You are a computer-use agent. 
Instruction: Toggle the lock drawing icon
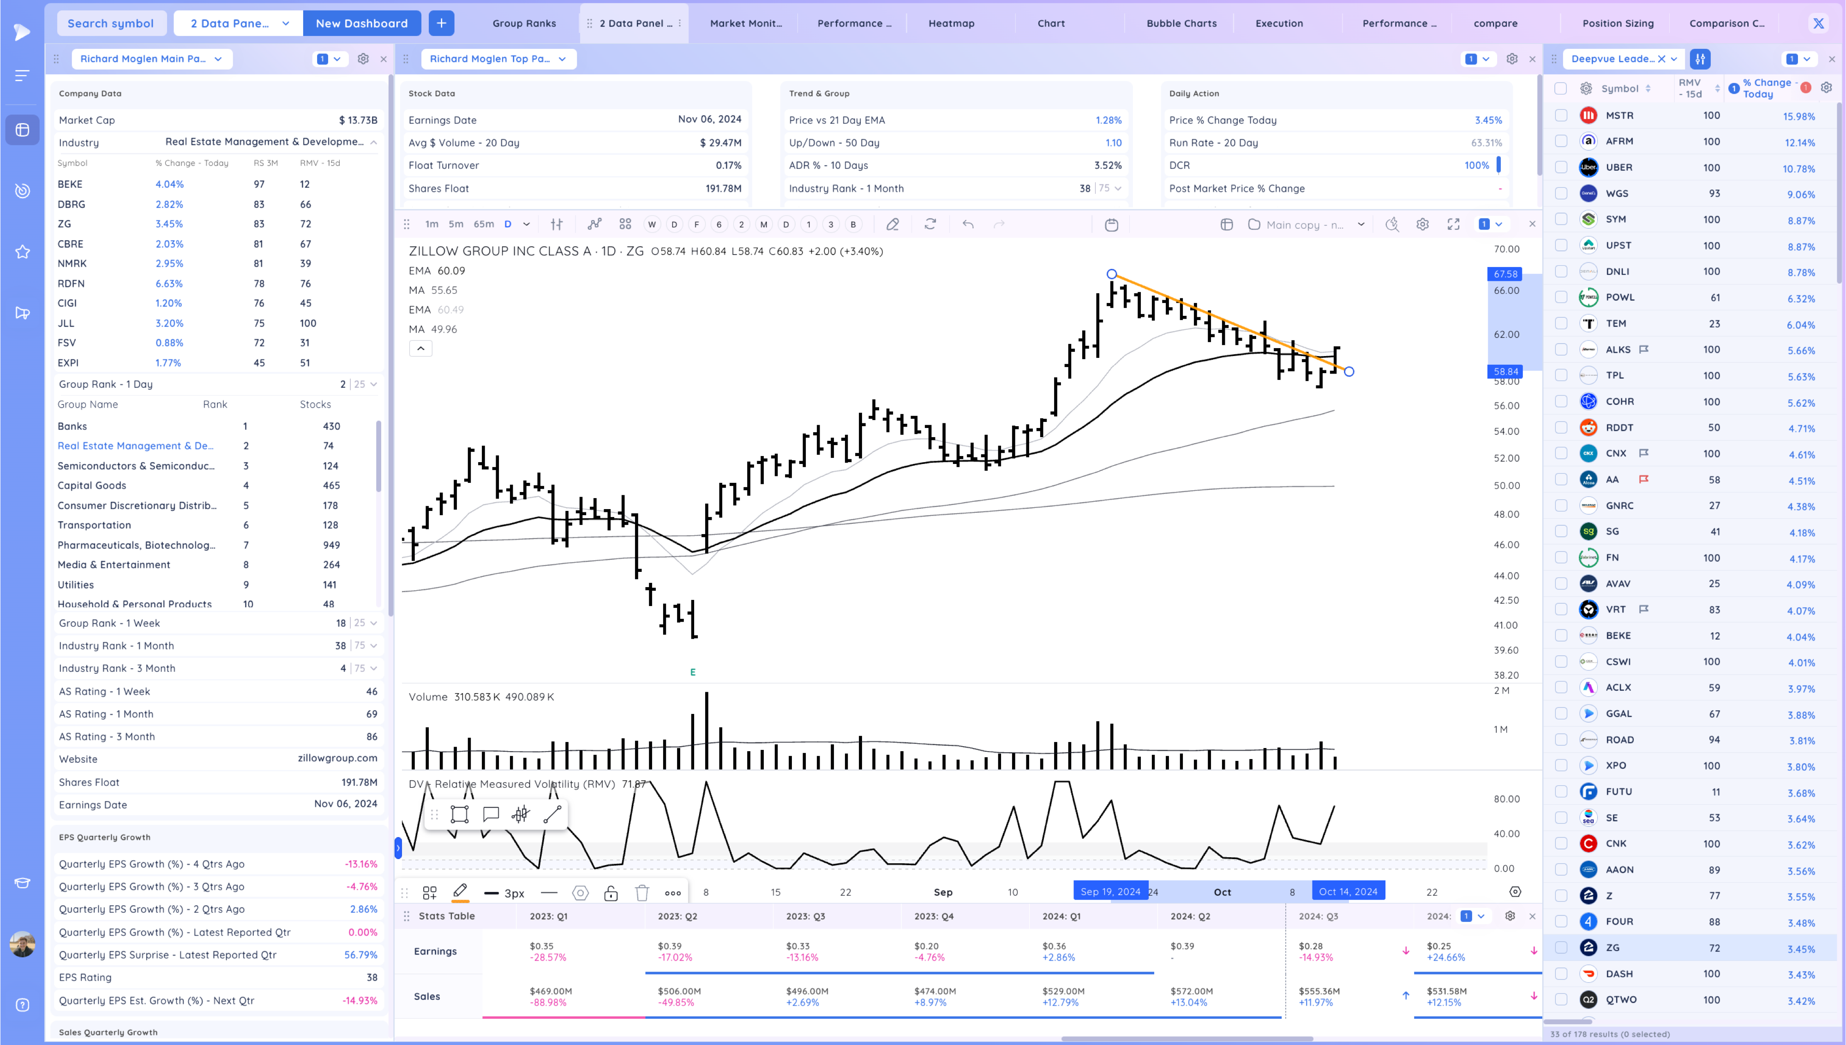tap(610, 893)
